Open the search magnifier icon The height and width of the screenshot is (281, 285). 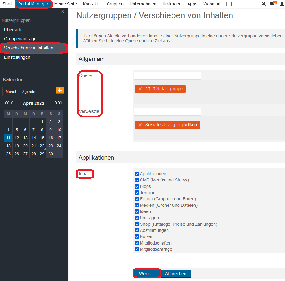pyautogui.click(x=263, y=4)
